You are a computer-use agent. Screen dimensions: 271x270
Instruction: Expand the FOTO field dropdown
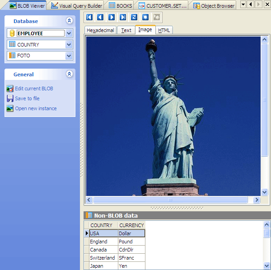coord(69,56)
